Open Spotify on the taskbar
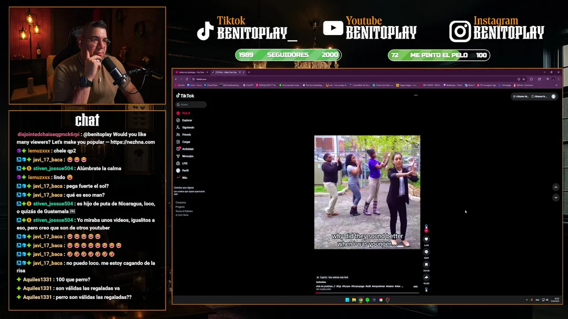 [367, 300]
